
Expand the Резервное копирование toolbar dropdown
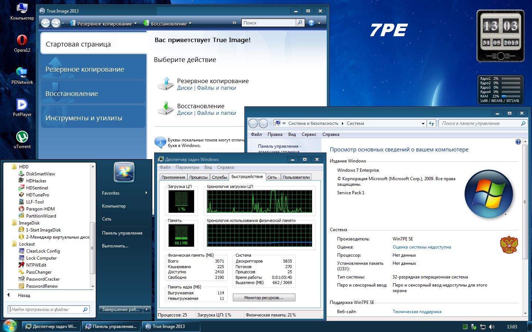[135, 24]
